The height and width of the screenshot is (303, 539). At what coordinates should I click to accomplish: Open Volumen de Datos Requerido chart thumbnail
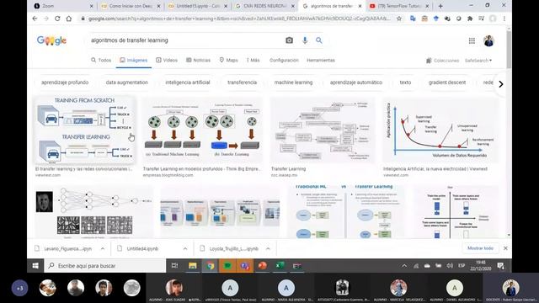point(440,130)
